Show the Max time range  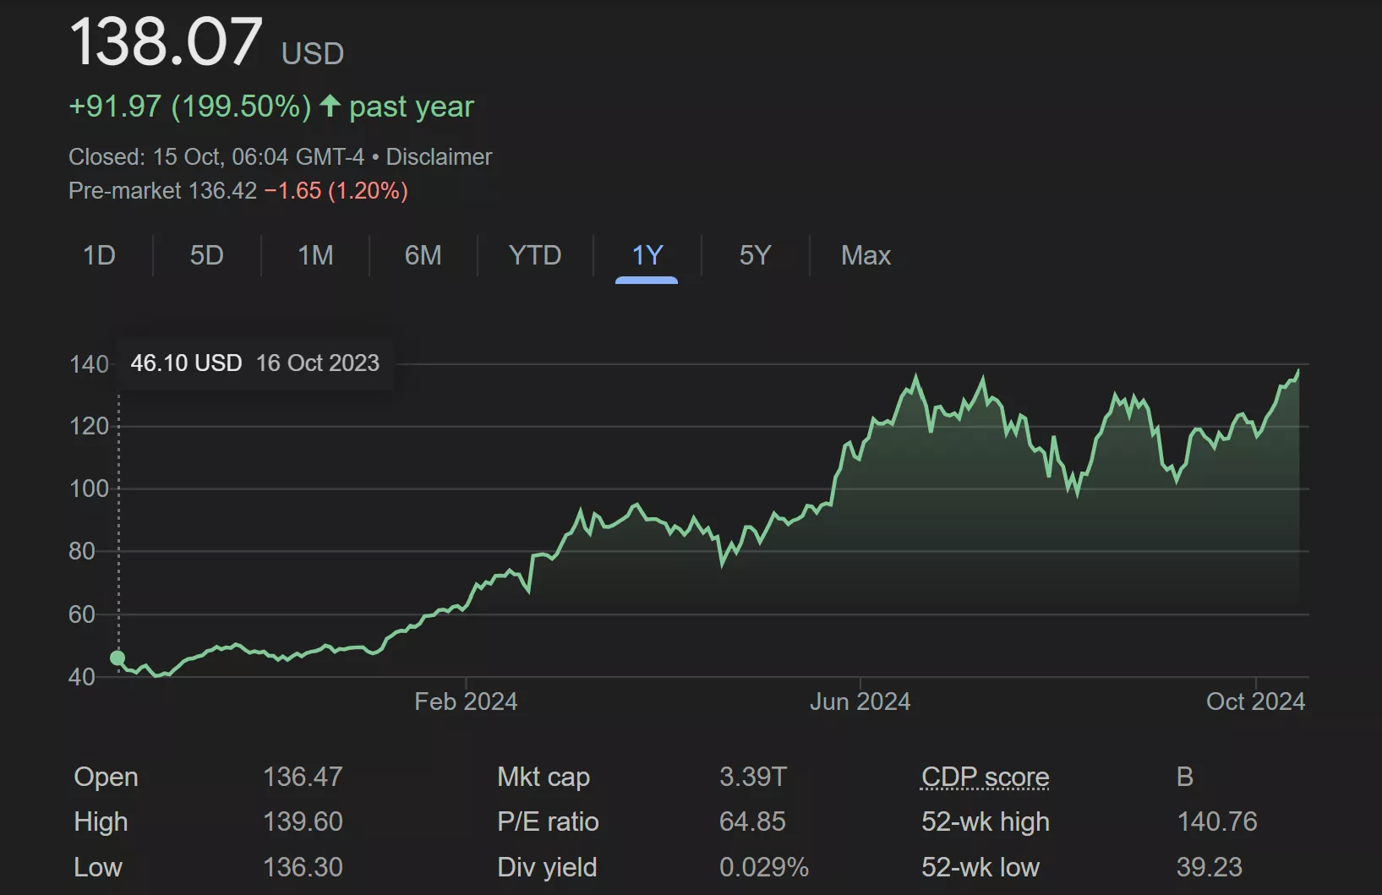[866, 255]
